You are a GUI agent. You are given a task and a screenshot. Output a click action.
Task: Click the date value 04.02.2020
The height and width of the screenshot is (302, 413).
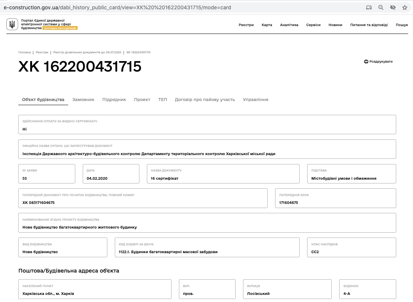coord(97,179)
